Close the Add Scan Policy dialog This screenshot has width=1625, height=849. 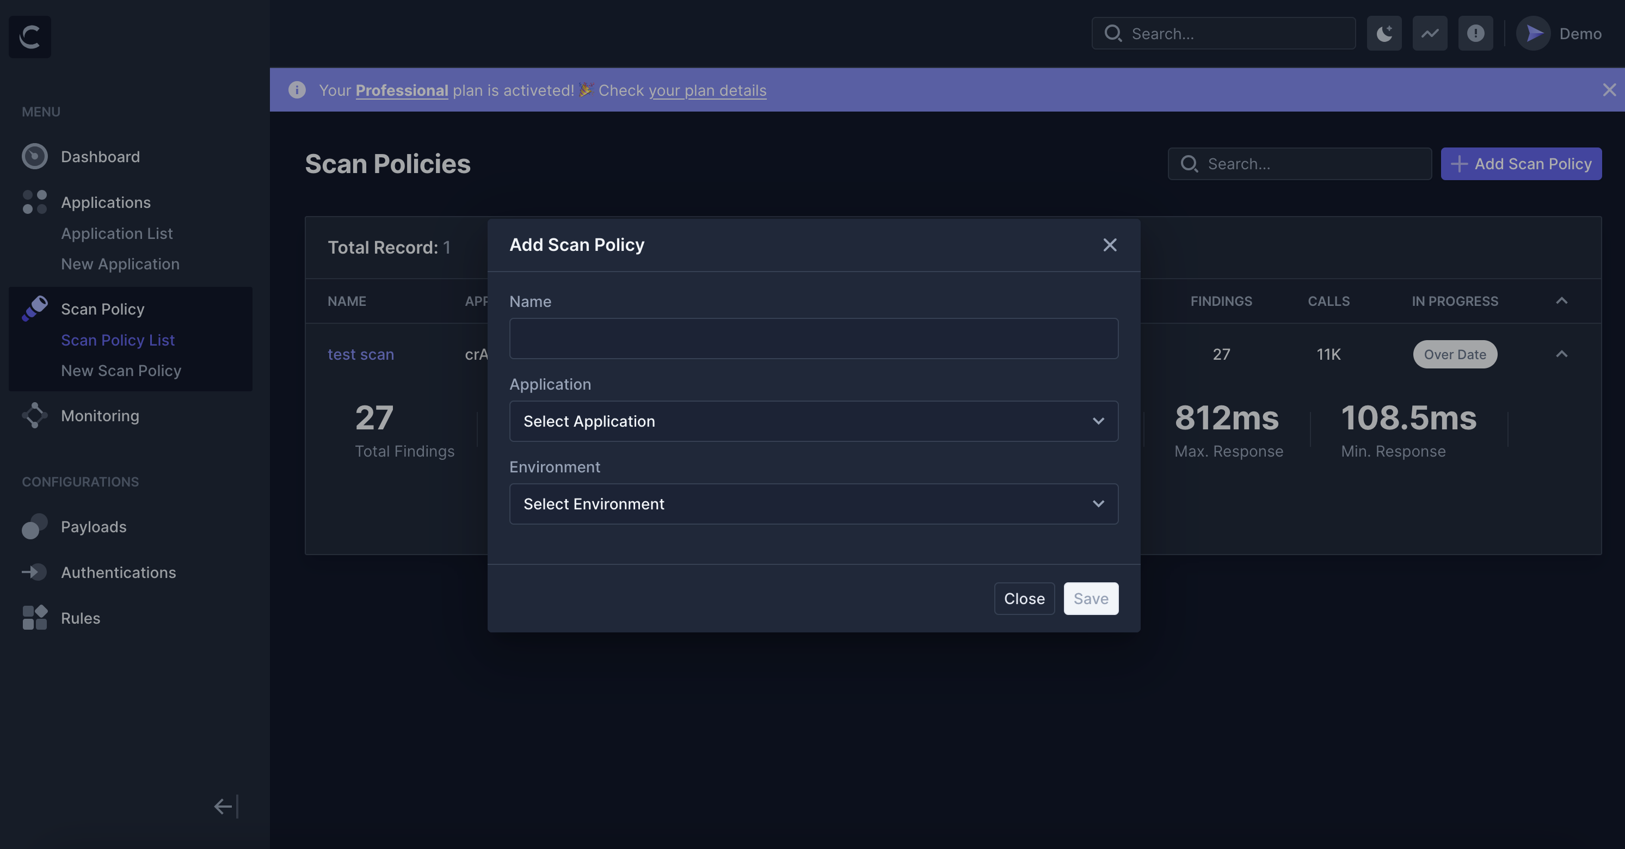tap(1110, 245)
